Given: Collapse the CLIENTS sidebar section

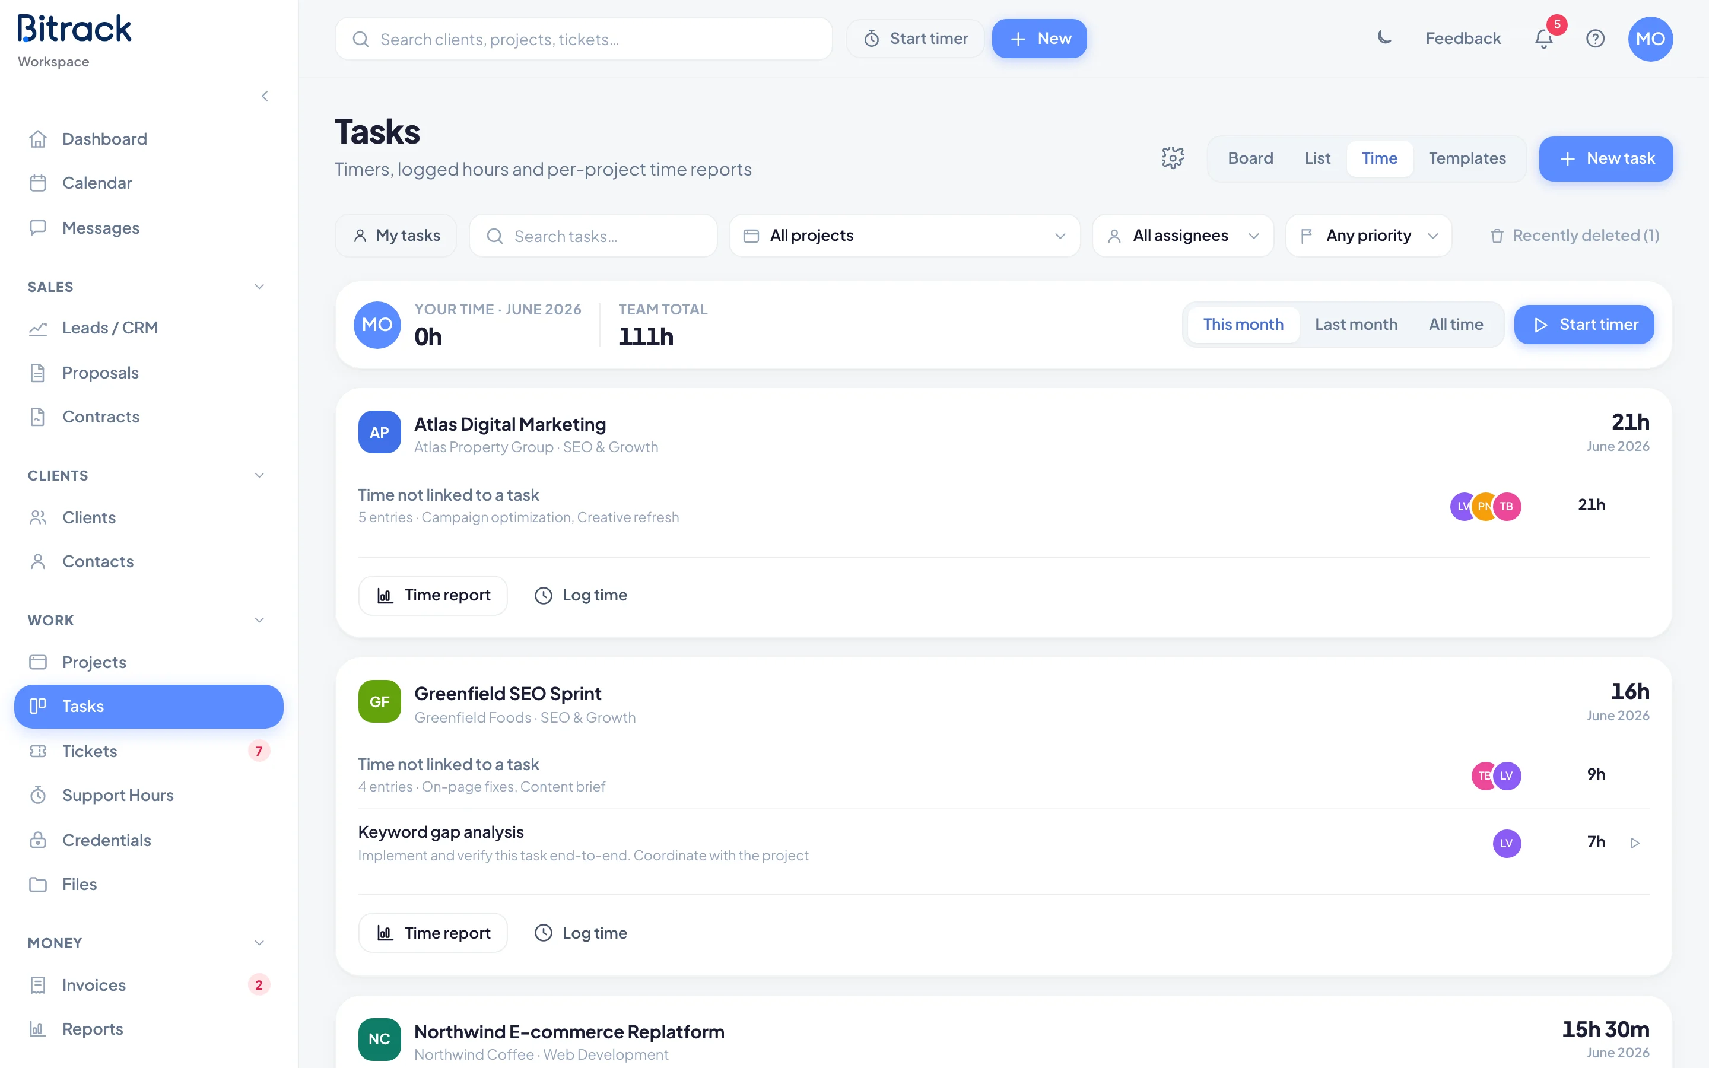Looking at the screenshot, I should (x=259, y=475).
